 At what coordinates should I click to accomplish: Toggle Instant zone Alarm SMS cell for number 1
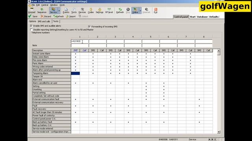(x=75, y=54)
